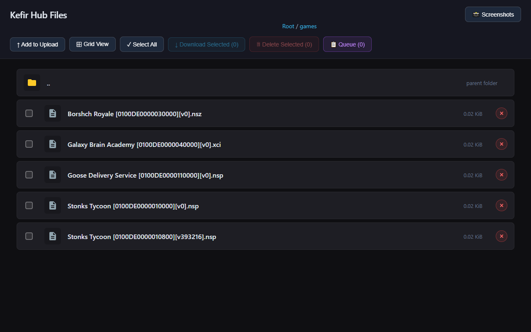Delete Stonks Tycoon v0 with red X
Screen dimensions: 531x332
point(502,205)
